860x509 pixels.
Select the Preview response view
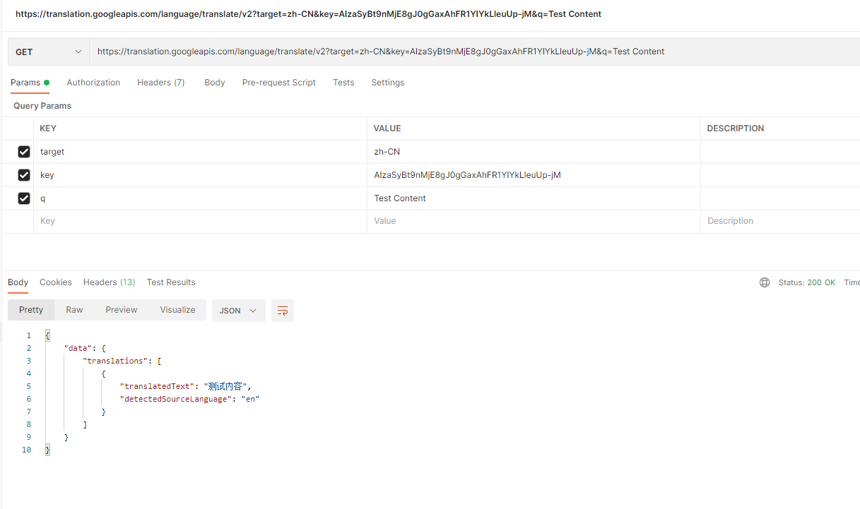pyautogui.click(x=122, y=310)
